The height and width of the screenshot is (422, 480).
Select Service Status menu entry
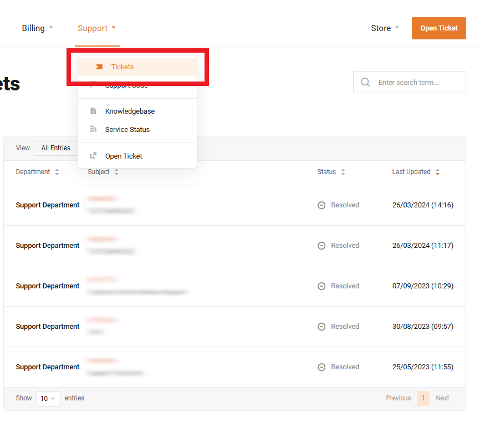pyautogui.click(x=127, y=130)
